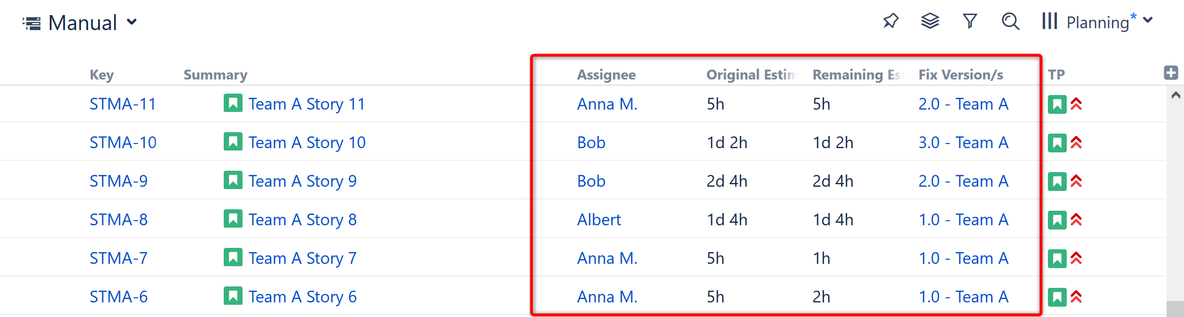Screen dimensions: 1184x317
Task: Click assignee Albert on STMA-8
Action: click(599, 220)
